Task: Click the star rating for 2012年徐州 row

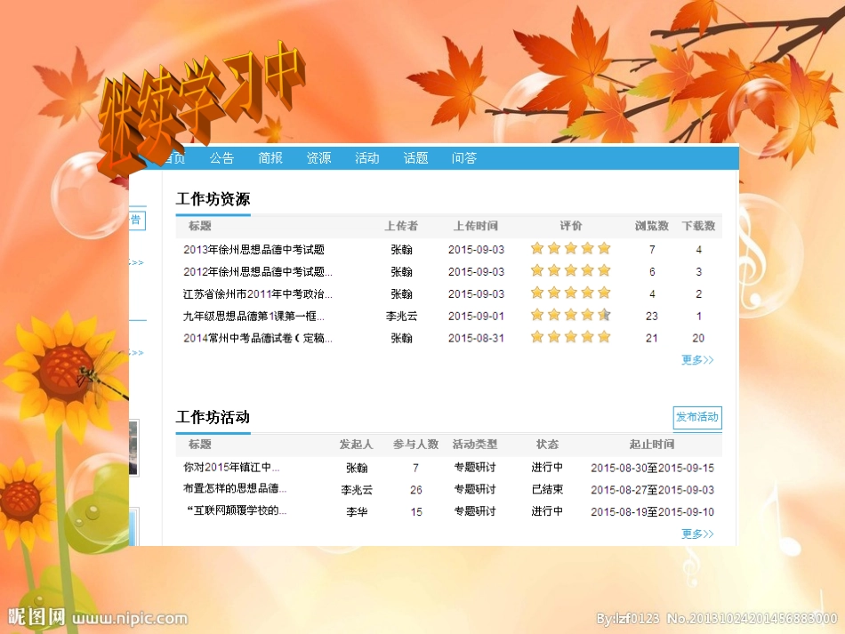Action: pyautogui.click(x=571, y=270)
